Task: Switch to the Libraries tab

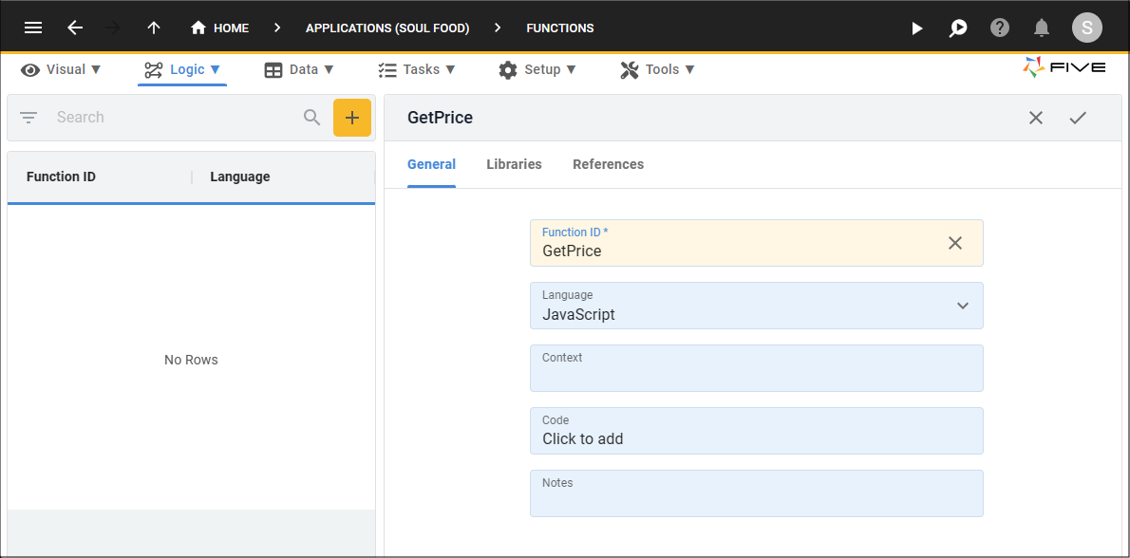Action: pyautogui.click(x=514, y=164)
